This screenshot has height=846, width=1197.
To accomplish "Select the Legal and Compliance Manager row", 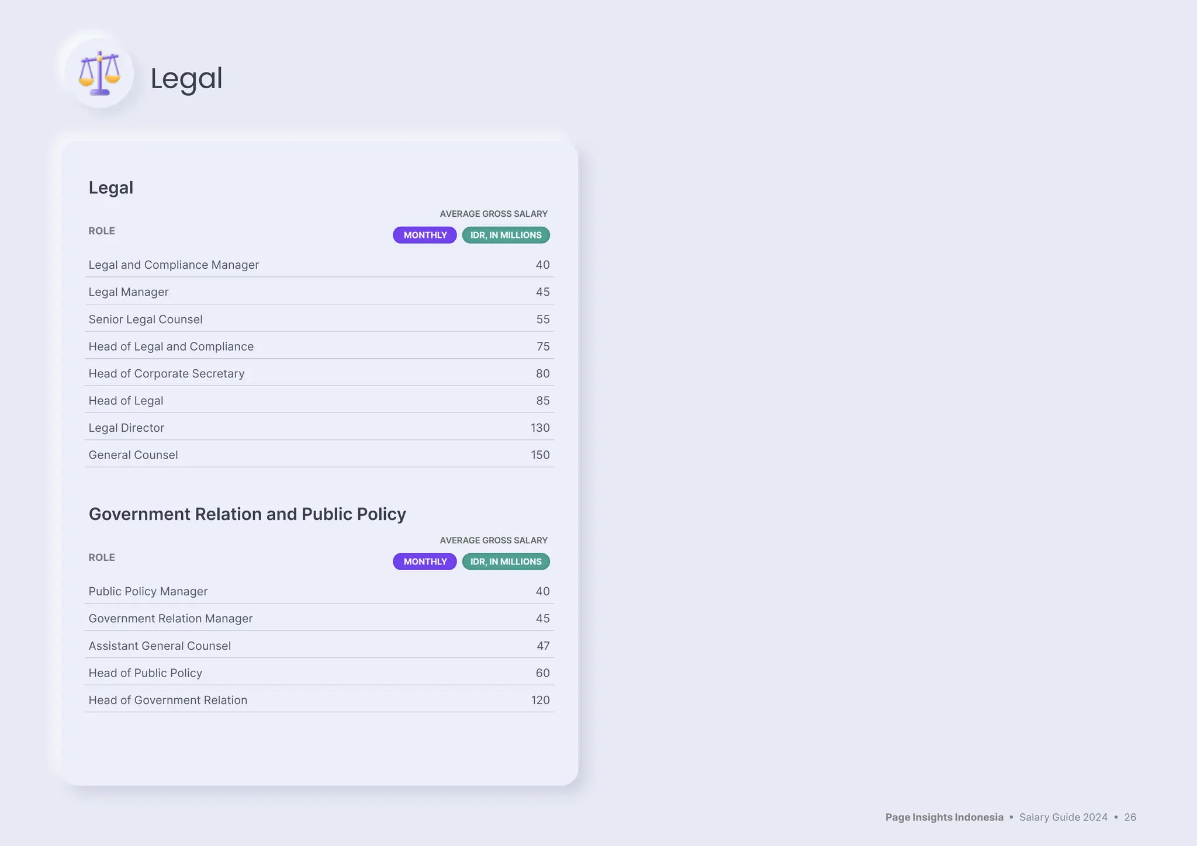I will 319,265.
